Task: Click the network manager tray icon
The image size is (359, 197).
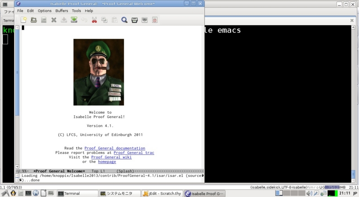Action: (323, 193)
